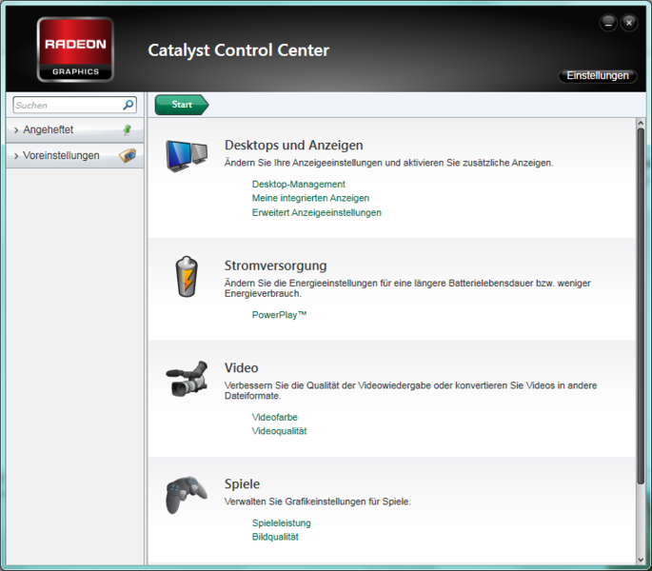Go to the Start breadcrumb tab

182,105
